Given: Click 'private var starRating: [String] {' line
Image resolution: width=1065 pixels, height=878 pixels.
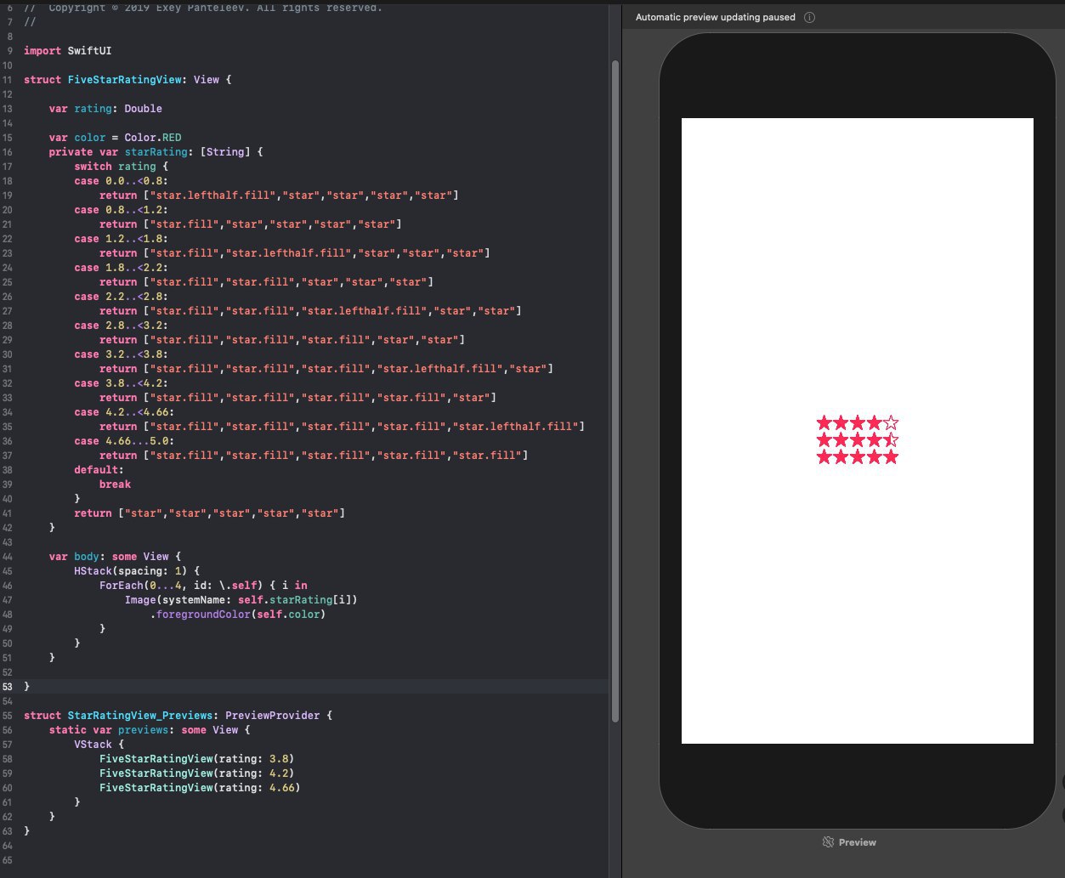Looking at the screenshot, I should (x=156, y=152).
